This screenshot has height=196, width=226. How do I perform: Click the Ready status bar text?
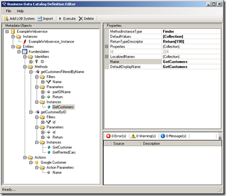9,190
